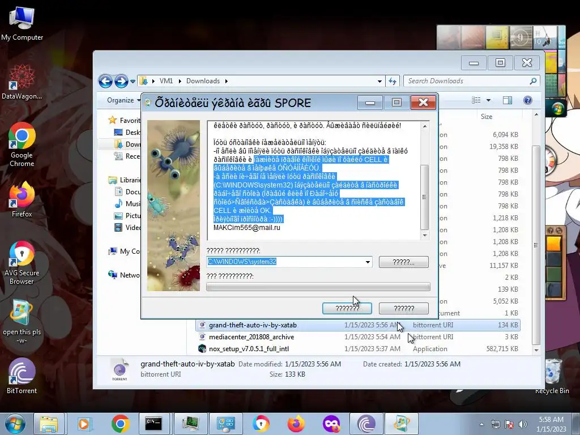Screen dimensions: 580x435
Task: Open File Explorer from taskbar
Action: (x=49, y=424)
